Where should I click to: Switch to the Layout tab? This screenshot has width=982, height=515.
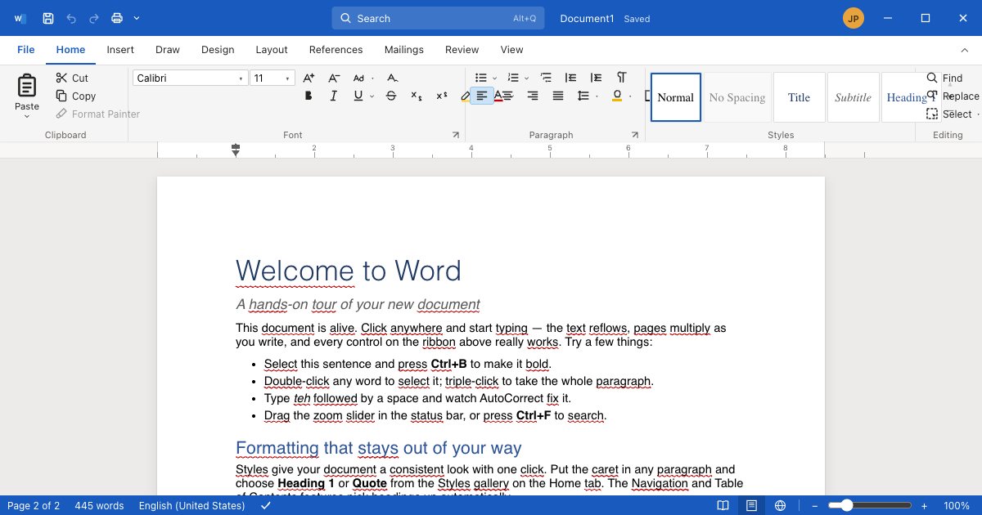(x=272, y=50)
